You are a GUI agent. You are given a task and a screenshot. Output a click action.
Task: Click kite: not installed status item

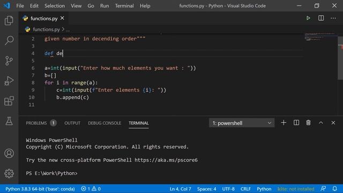[296, 189]
